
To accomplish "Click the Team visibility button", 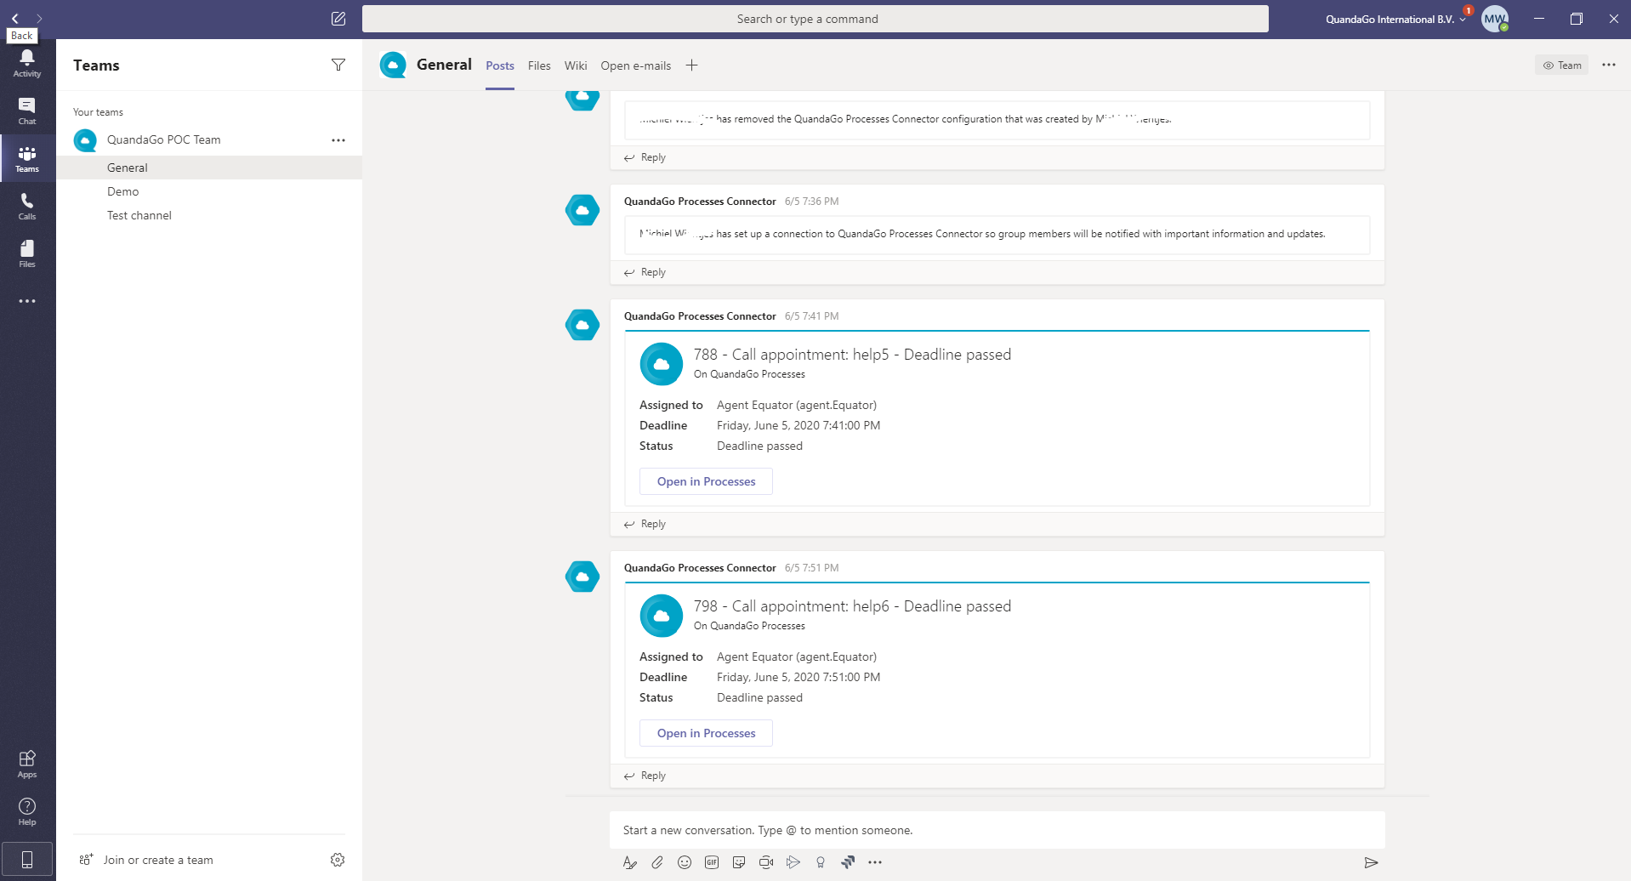I will coord(1562,65).
